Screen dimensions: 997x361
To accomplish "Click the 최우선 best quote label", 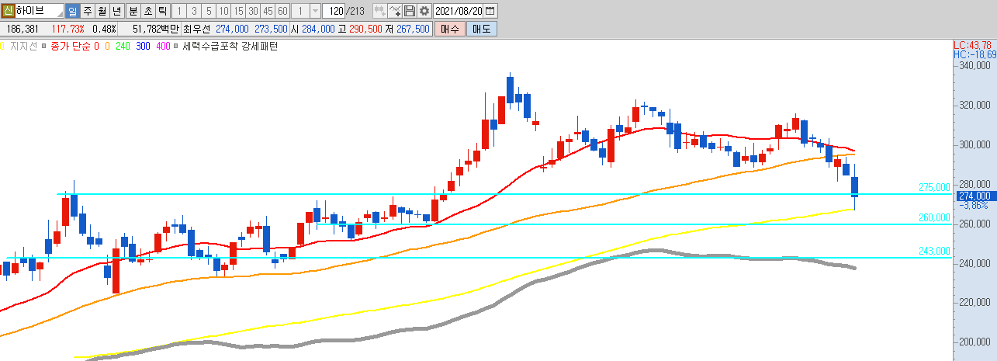I will tap(196, 29).
